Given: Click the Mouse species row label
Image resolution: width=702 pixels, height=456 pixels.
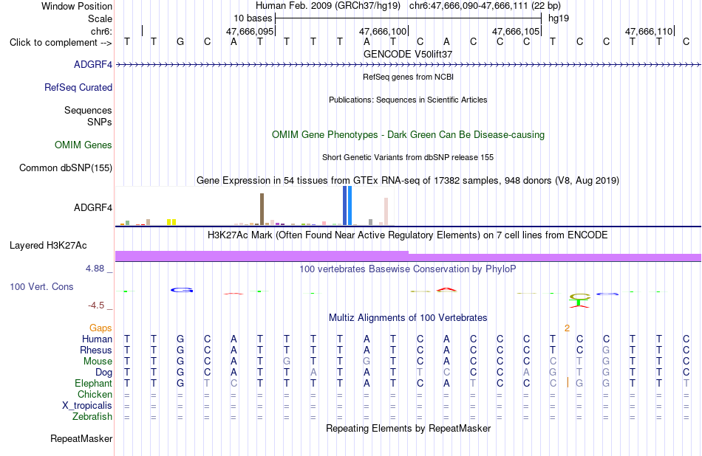Looking at the screenshot, I should pos(98,362).
